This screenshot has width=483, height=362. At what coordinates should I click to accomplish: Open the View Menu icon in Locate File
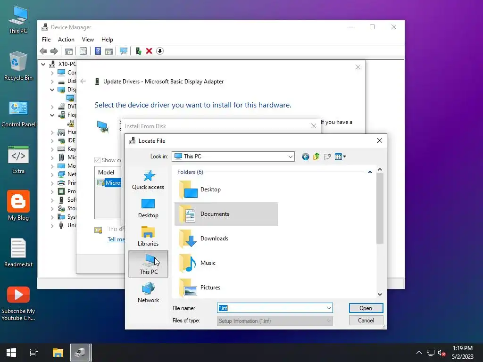(341, 156)
